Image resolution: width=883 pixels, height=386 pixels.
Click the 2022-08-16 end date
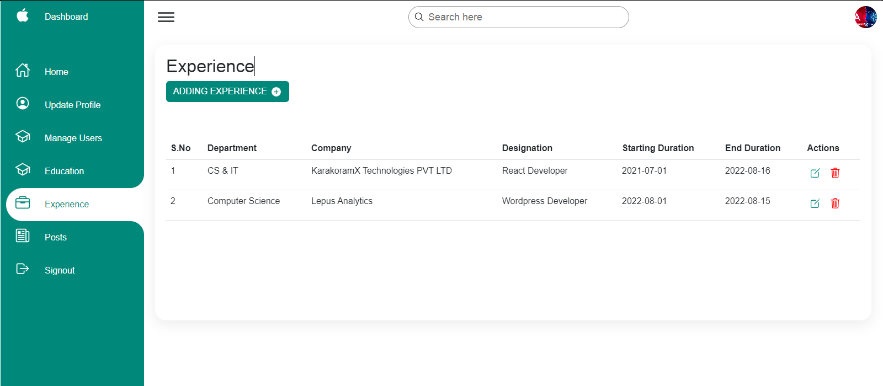[747, 170]
